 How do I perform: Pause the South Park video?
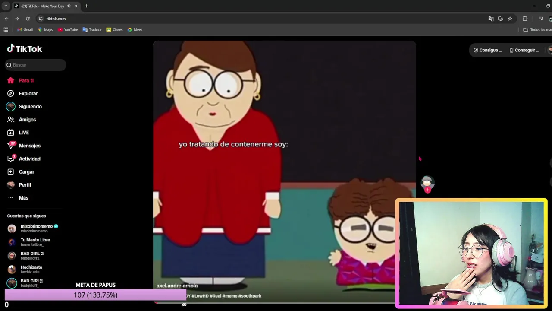click(284, 173)
